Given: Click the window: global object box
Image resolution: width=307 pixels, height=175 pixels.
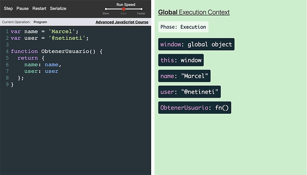Looking at the screenshot, I should (x=196, y=44).
